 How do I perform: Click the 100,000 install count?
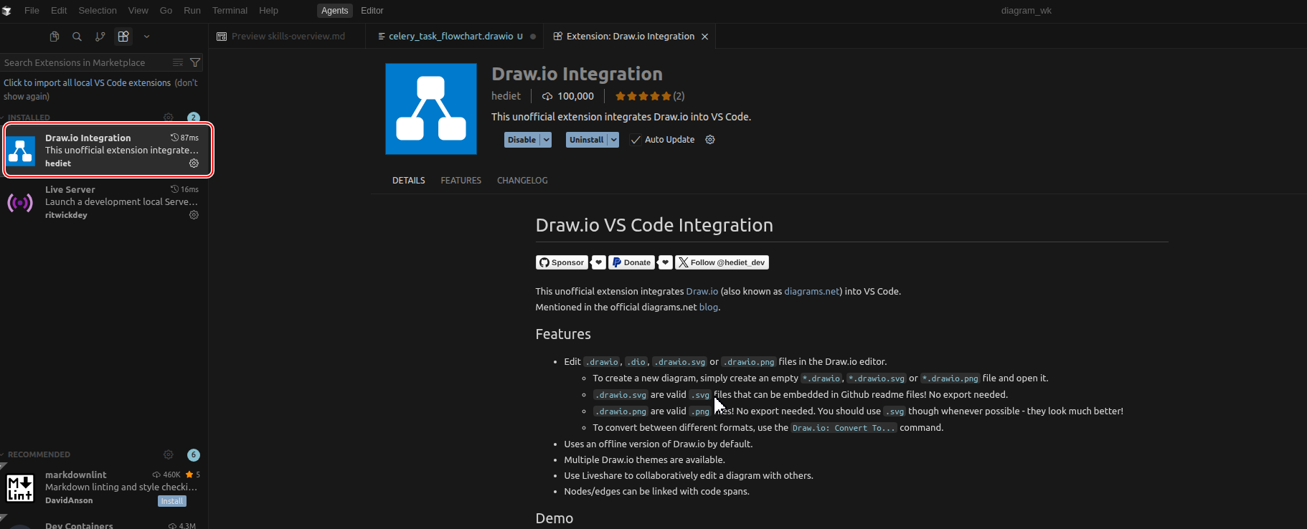click(567, 96)
